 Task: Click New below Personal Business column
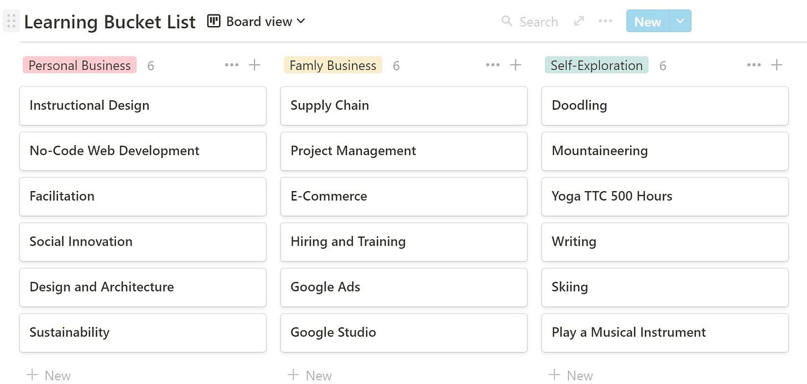(49, 375)
